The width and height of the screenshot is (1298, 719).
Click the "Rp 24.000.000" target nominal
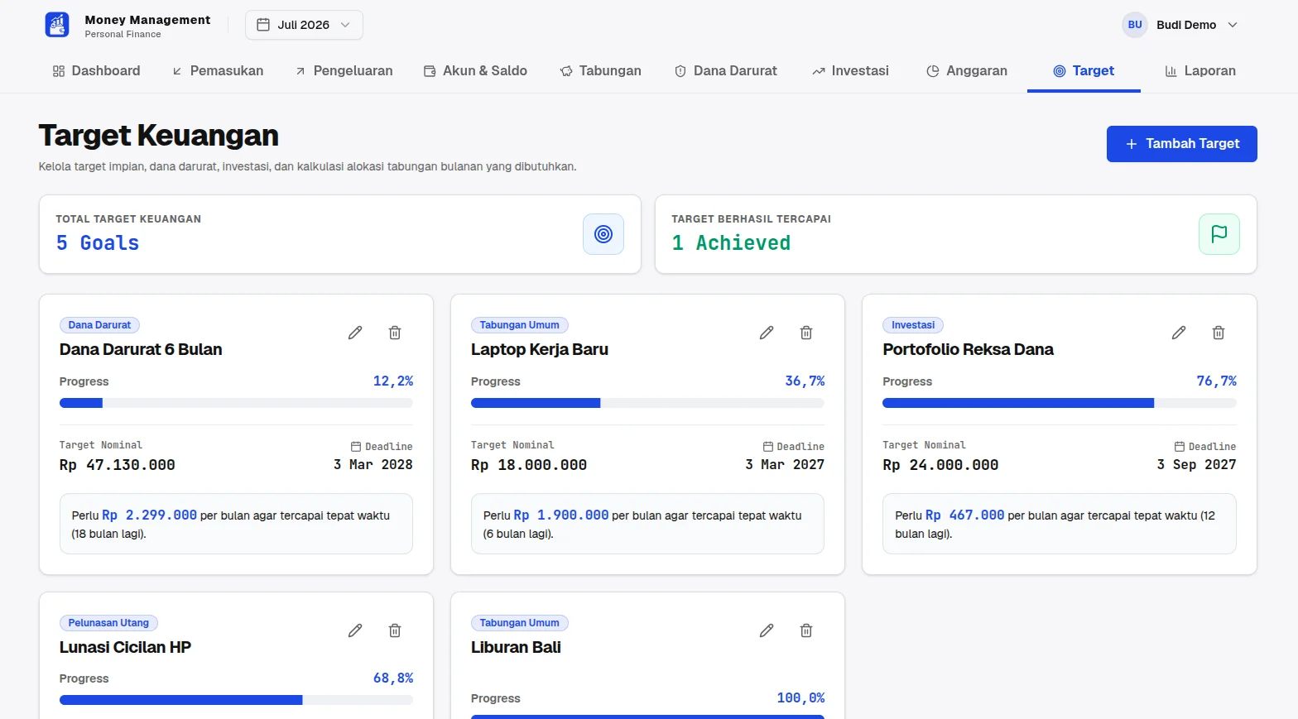(940, 465)
